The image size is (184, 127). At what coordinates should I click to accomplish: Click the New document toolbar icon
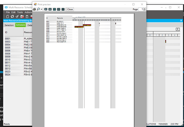[x=7, y=17]
